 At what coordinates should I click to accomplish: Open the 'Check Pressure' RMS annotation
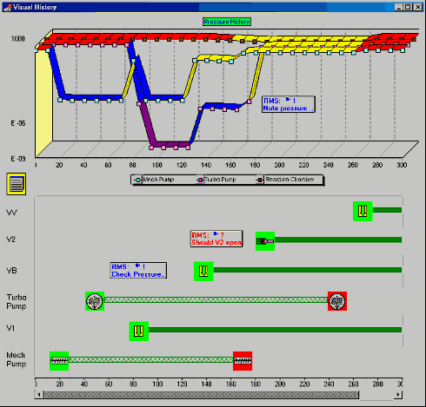[138, 271]
